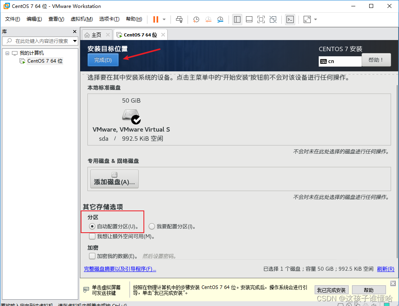Image resolution: width=399 pixels, height=306 pixels.
Task: Click the 刷新(R) link
Action: coord(385,269)
